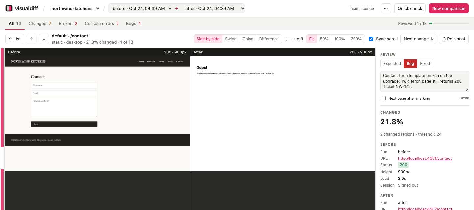Click the Before screenshot pane
This screenshot has height=210, width=474.
coord(97,114)
